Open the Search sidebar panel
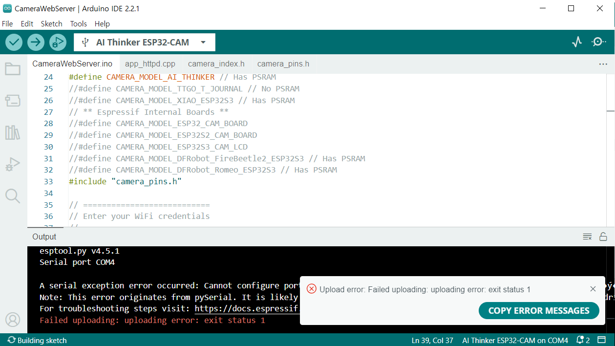The image size is (615, 346). point(13,196)
